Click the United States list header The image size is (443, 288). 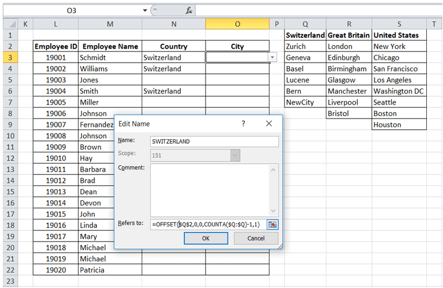click(x=399, y=35)
